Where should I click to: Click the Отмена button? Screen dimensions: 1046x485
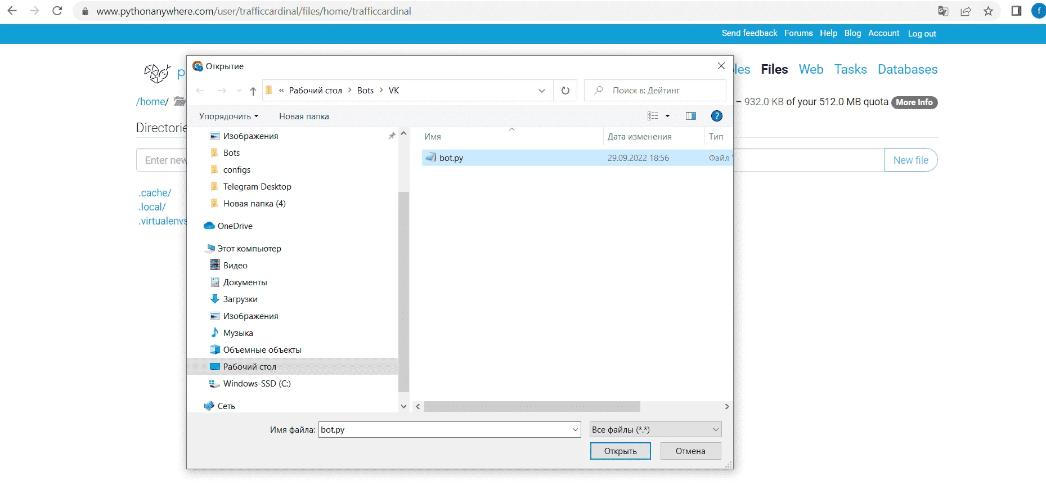[690, 451]
